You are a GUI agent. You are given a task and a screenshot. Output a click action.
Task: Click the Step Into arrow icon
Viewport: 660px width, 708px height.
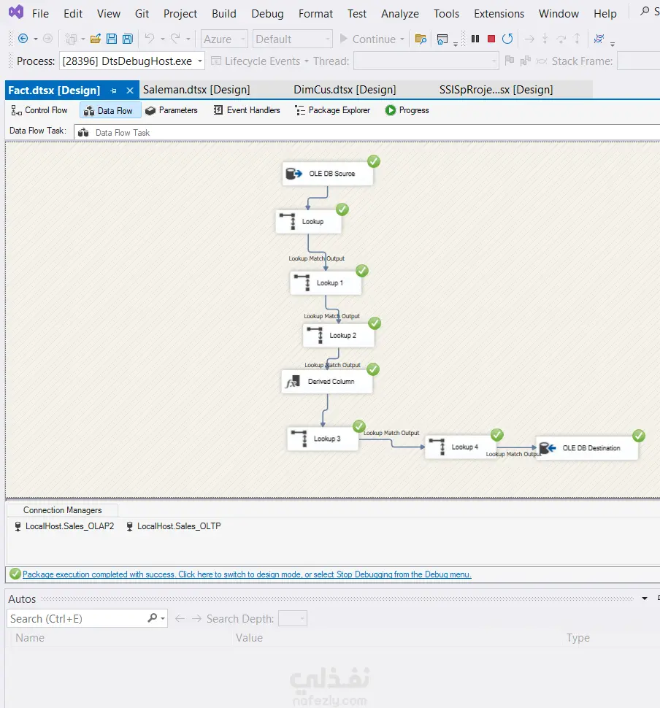point(545,39)
